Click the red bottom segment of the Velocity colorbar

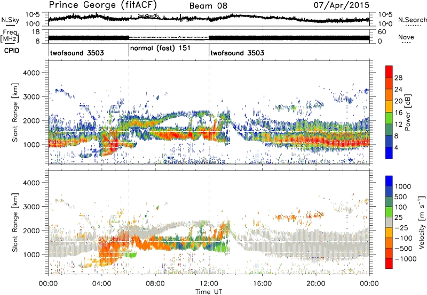coord(389,264)
